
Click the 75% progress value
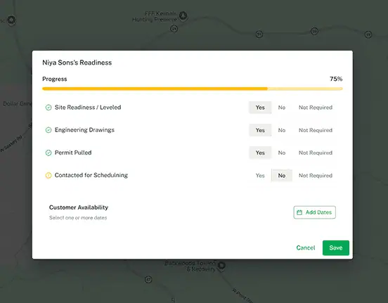coord(336,79)
